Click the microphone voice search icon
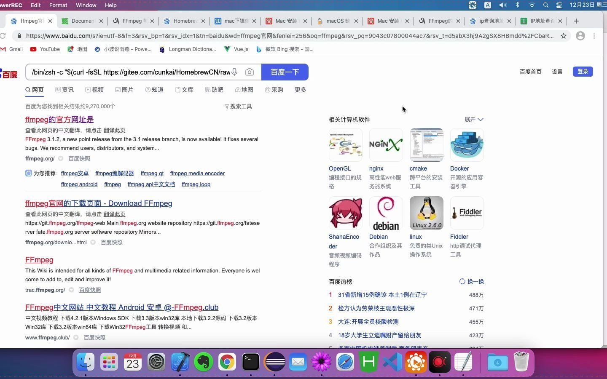 tap(234, 72)
